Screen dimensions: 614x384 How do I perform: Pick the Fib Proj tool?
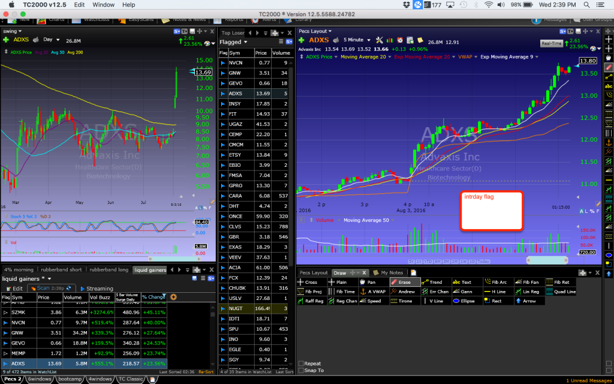coord(311,292)
